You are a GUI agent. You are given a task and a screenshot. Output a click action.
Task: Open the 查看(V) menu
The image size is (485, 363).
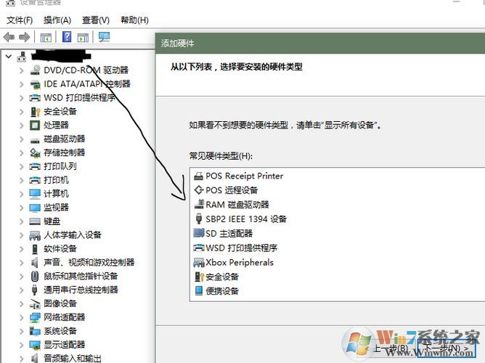point(96,20)
